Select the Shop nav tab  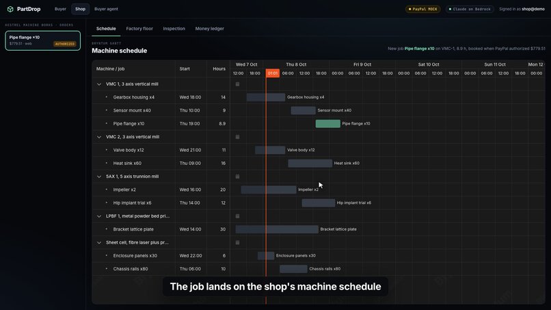(x=80, y=9)
